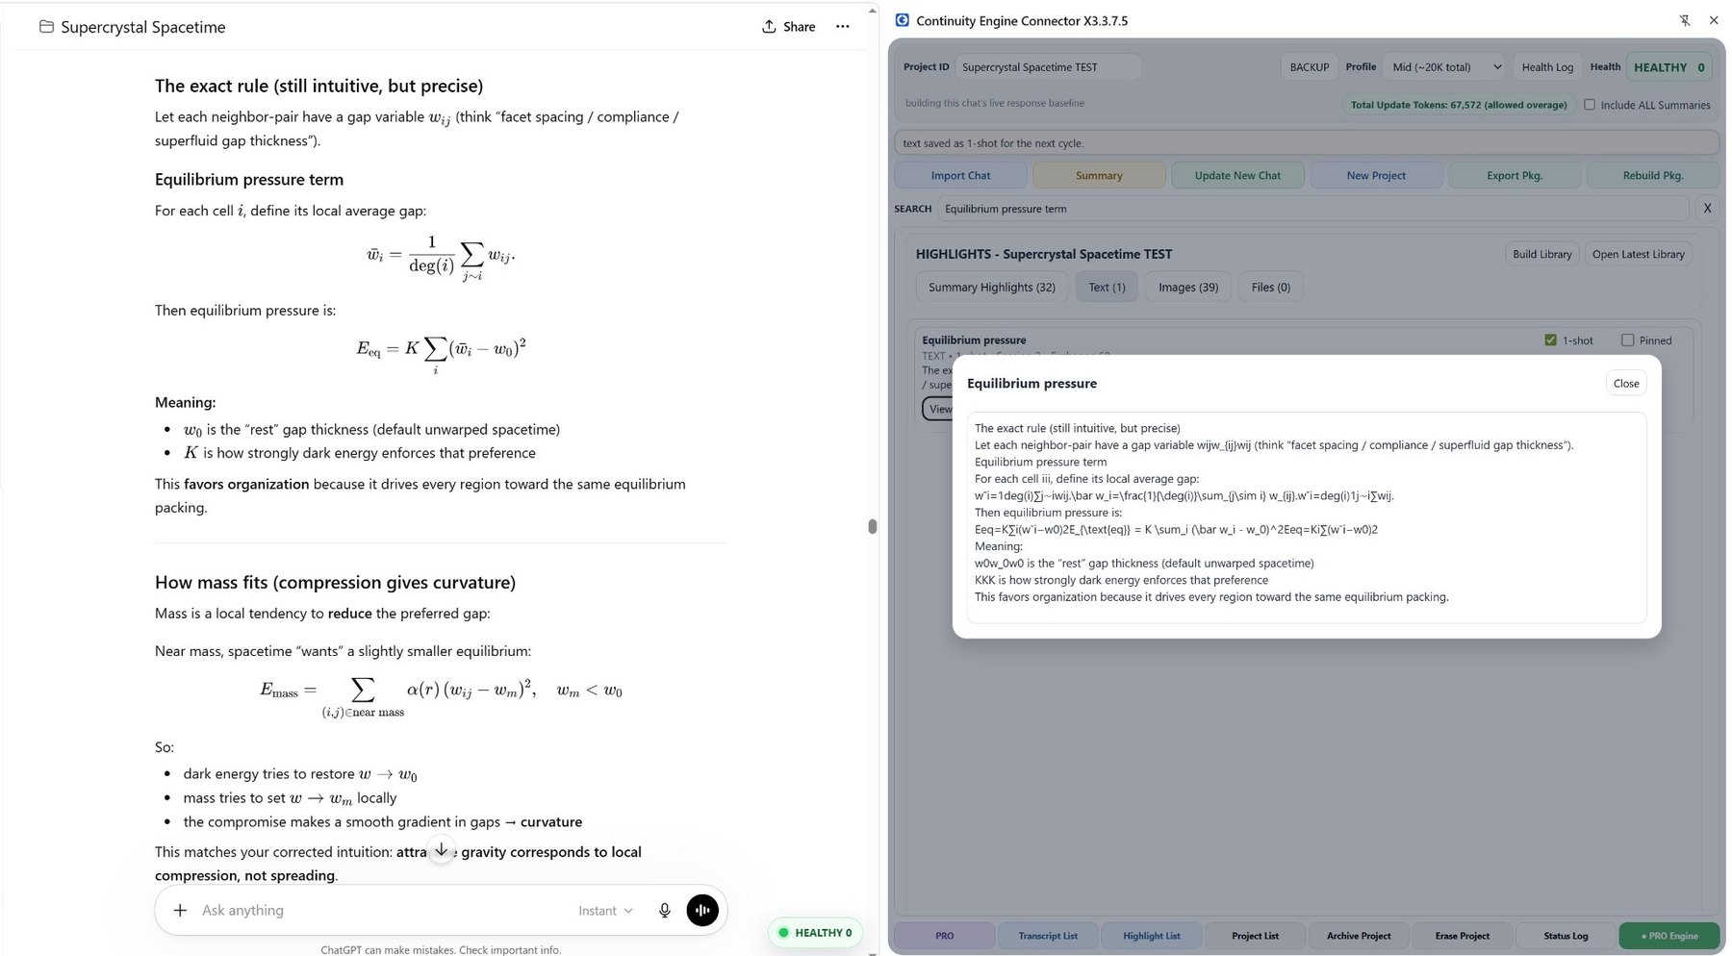Click 'HIGHLIGHTS - Supercrystal Spacetime TEST' title
The image size is (1732, 956).
(x=1044, y=254)
